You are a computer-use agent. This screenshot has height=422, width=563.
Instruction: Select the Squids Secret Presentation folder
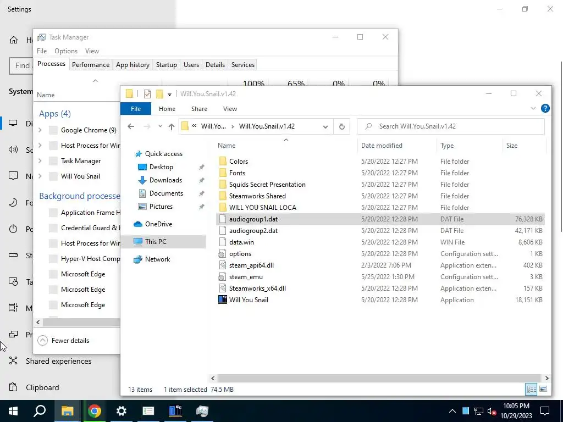click(x=267, y=185)
